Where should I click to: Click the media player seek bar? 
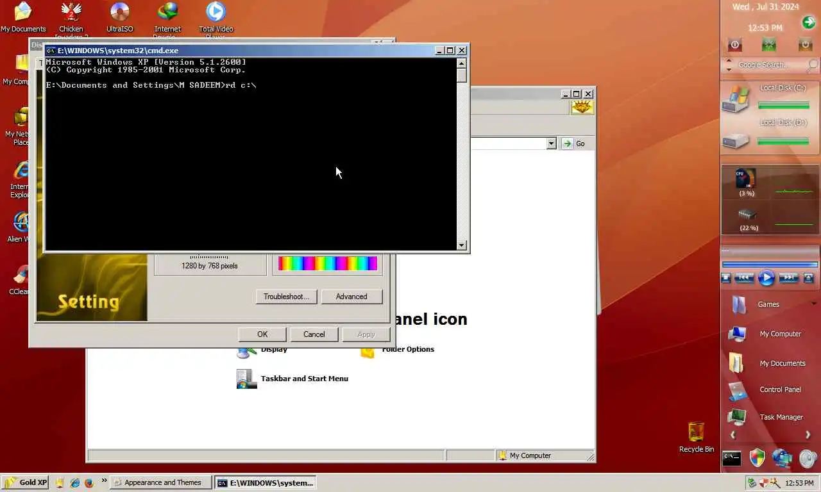point(770,264)
